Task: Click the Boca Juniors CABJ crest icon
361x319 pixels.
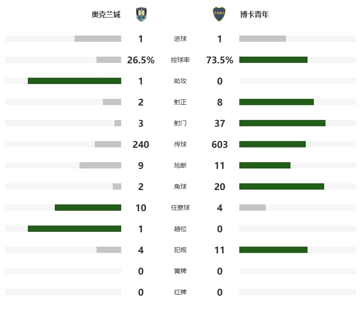Action: click(219, 14)
